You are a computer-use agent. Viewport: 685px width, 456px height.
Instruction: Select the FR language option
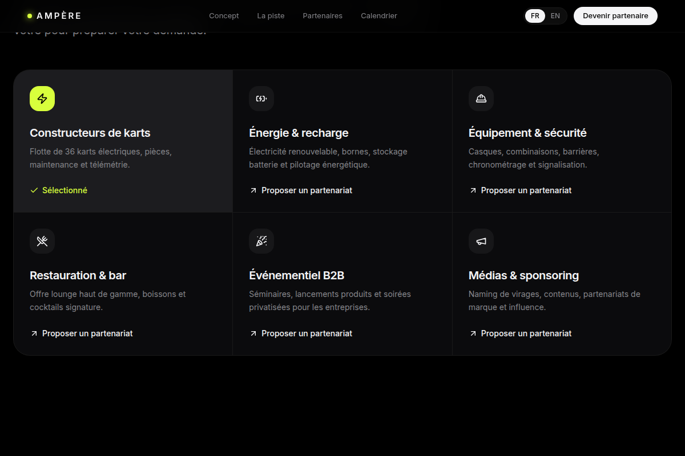click(x=535, y=16)
